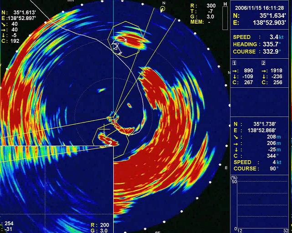Click the own-ship marker at the sonar center
Viewport: 292px width, 233px height.
pyautogui.click(x=113, y=116)
